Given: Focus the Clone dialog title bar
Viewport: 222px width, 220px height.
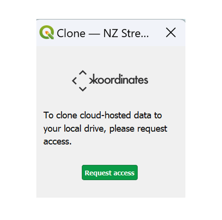Looking at the screenshot, I should tap(111, 33).
